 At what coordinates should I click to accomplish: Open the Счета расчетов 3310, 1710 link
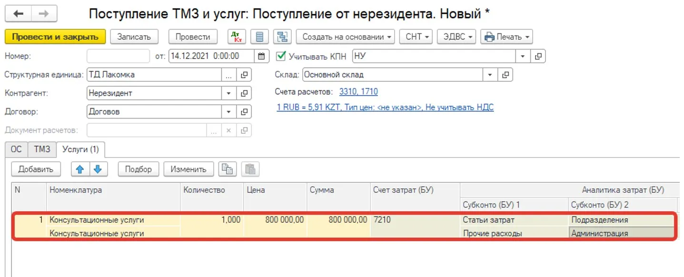tap(358, 91)
